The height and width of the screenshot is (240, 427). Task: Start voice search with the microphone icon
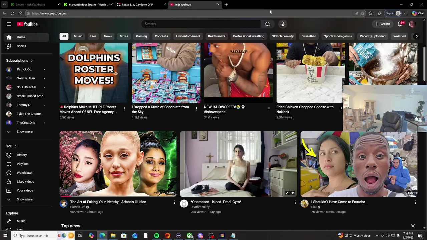[283, 24]
